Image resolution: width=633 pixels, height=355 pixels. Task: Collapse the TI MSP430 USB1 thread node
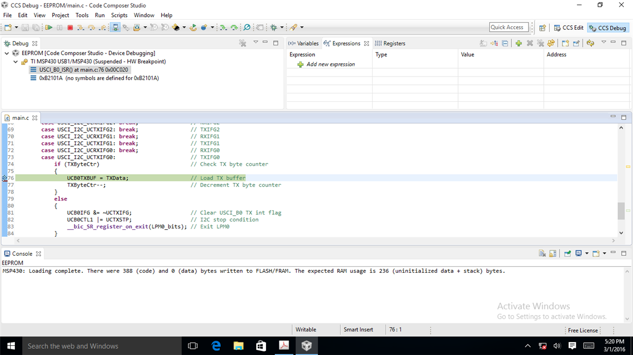[16, 61]
